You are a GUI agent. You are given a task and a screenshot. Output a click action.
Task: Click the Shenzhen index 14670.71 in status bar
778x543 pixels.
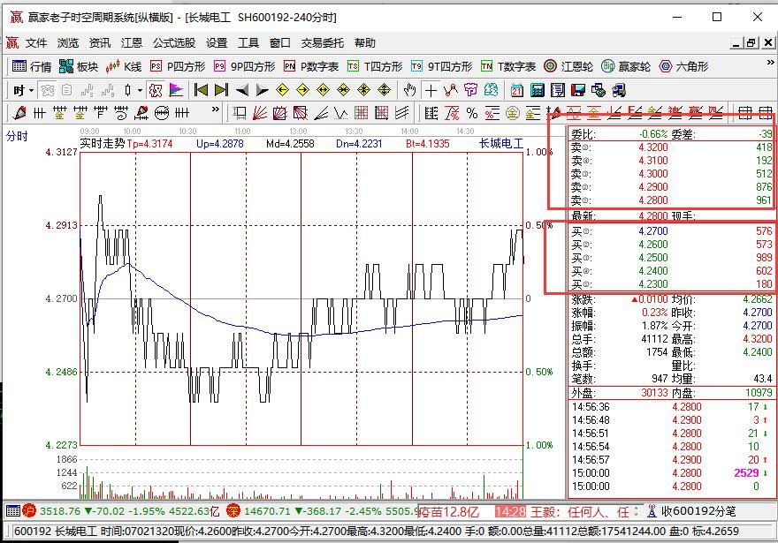coord(267,511)
